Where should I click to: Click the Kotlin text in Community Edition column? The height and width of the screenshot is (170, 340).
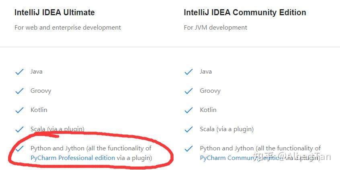208,110
